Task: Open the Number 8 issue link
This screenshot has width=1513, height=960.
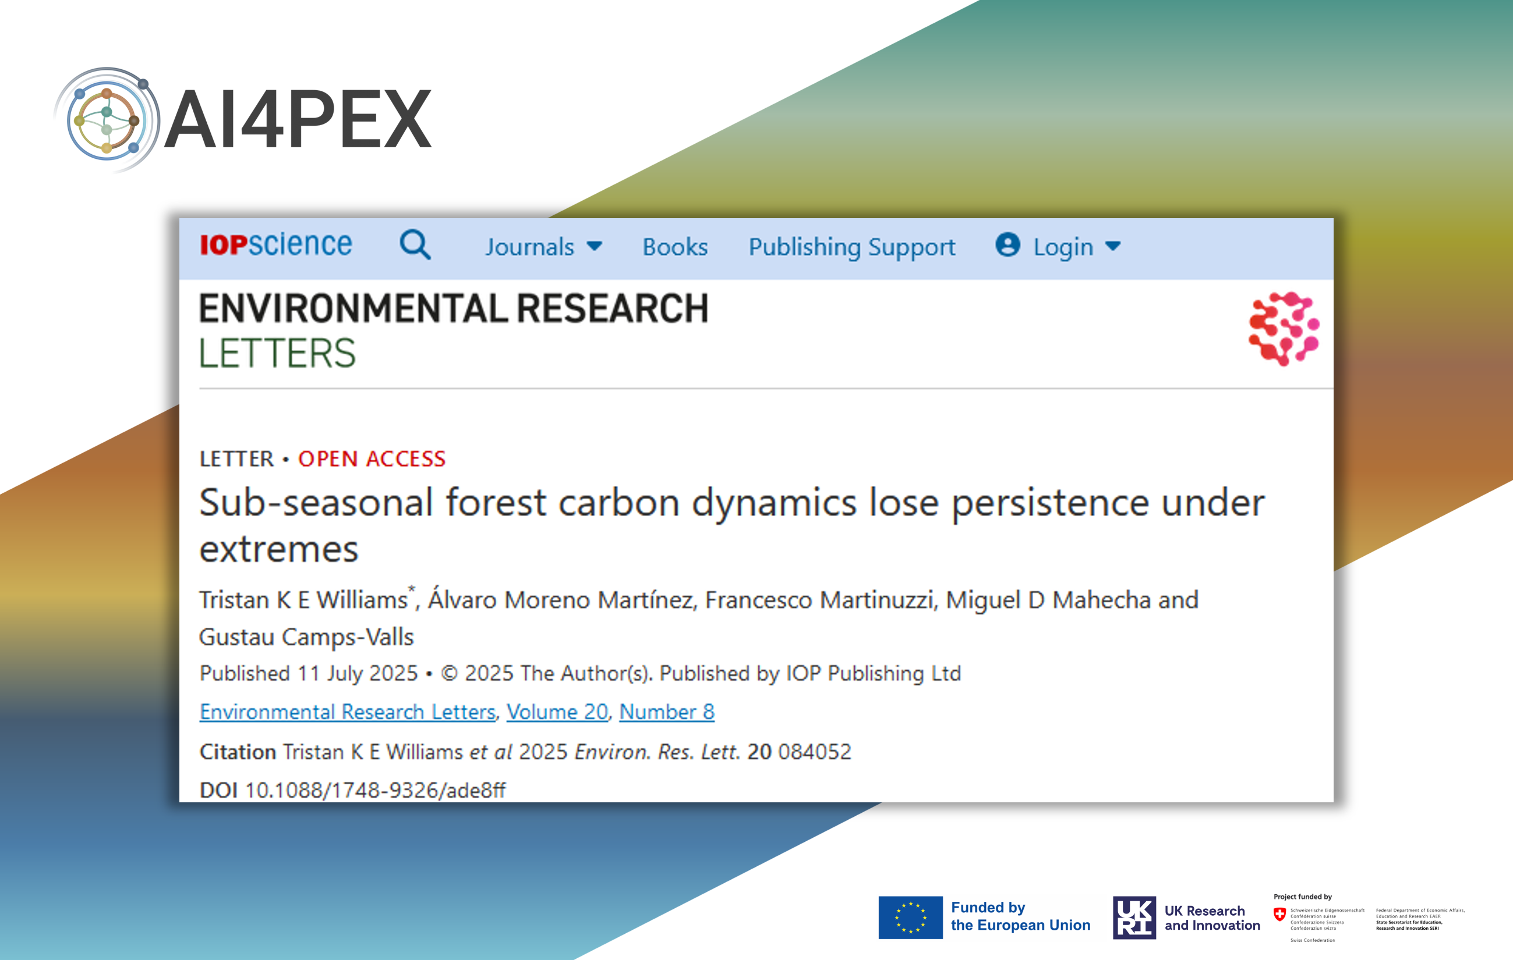Action: 667,712
